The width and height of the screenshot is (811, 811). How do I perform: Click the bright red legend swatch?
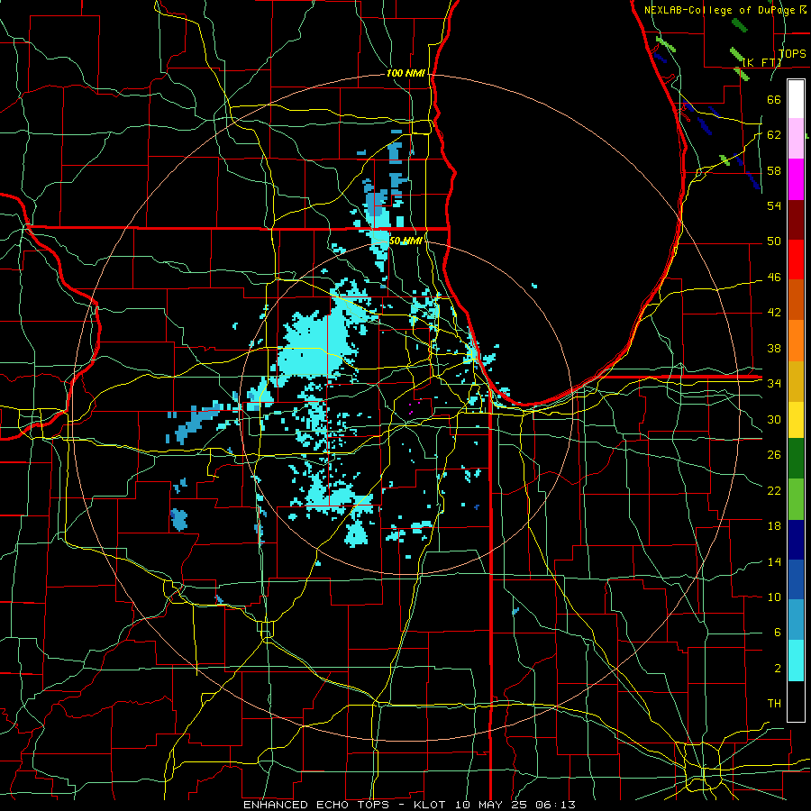(x=796, y=260)
